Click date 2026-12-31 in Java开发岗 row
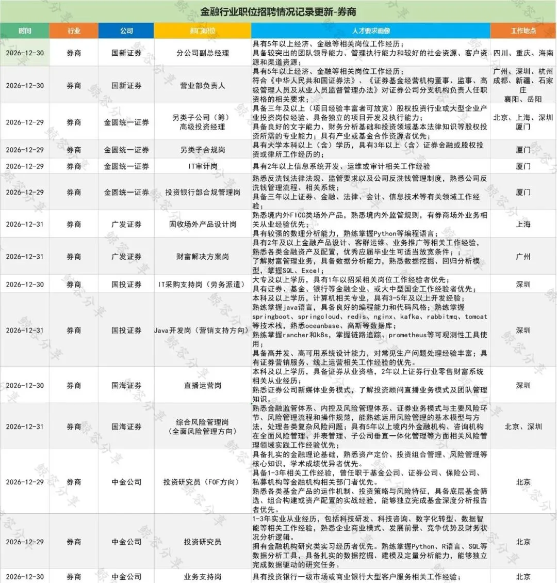This screenshot has height=583, width=557. tap(25, 330)
